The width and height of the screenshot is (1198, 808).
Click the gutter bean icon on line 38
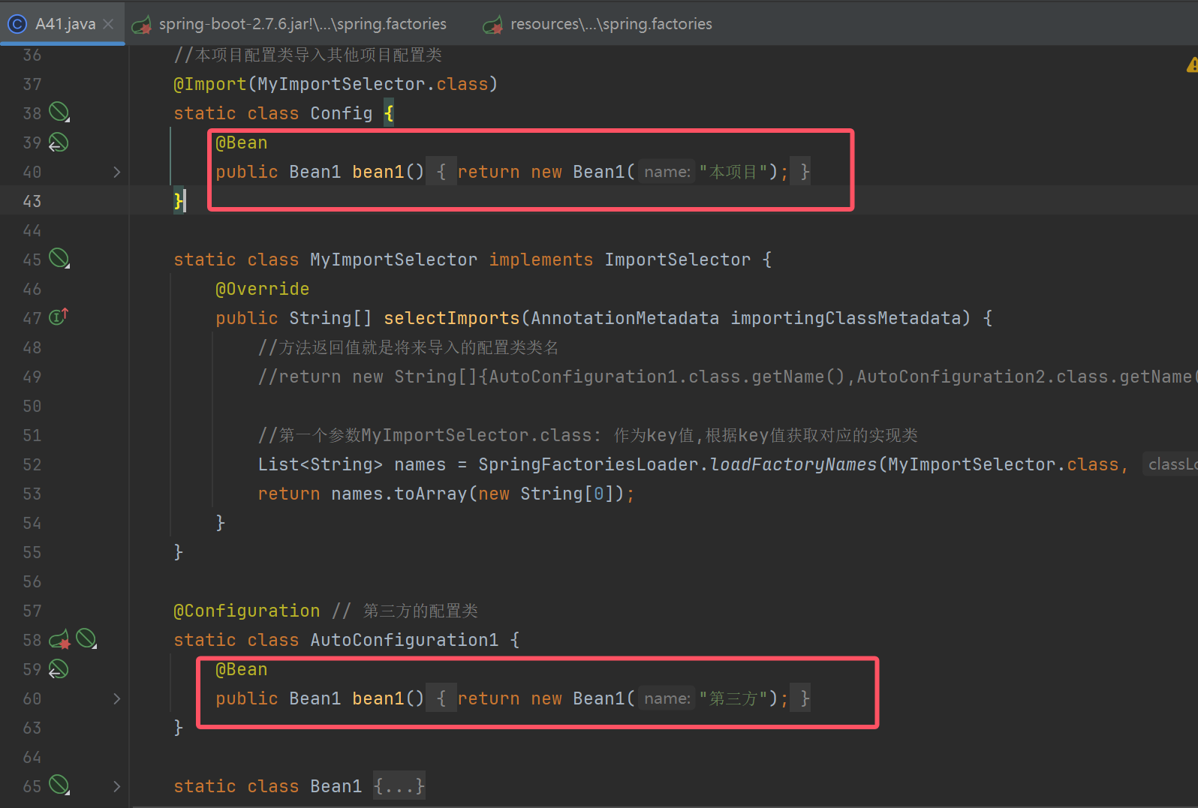point(59,113)
